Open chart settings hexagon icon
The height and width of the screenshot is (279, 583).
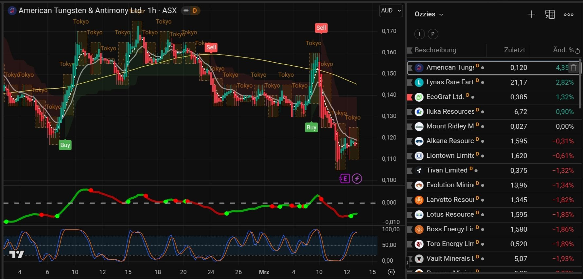391,272
